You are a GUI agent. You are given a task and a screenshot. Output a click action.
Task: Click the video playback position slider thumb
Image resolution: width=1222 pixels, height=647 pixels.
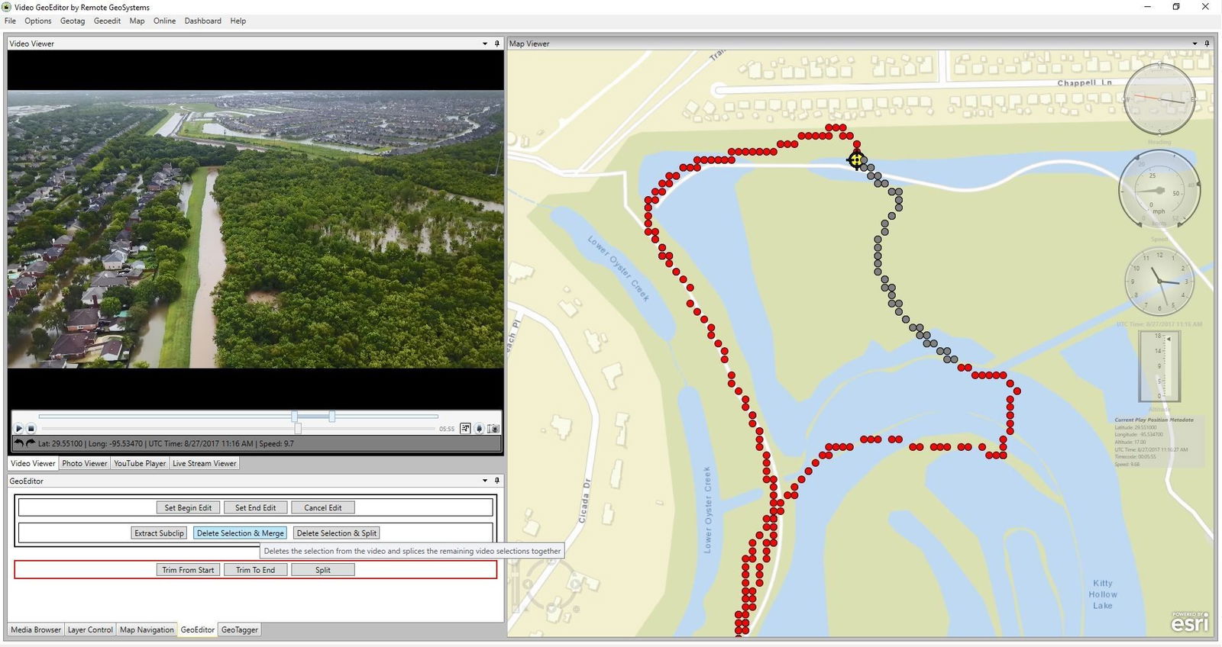(298, 429)
